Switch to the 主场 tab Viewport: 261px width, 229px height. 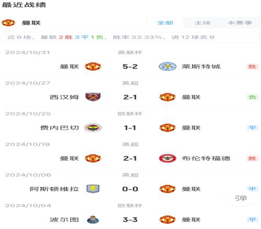coord(203,23)
